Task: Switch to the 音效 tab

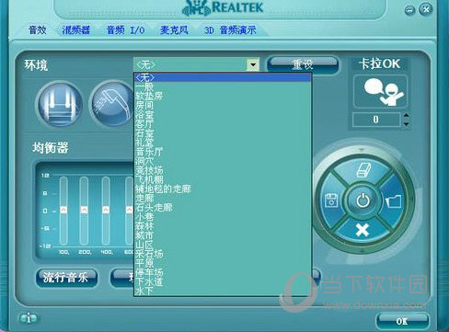Action: 38,29
